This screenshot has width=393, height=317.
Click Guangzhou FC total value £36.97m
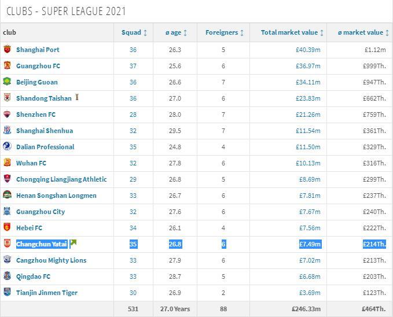(308, 66)
